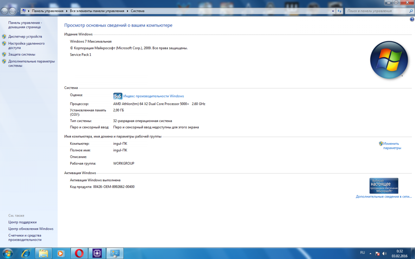This screenshot has height=259, width=415.
Task: Click Изменить параметры link
Action: tap(392, 146)
